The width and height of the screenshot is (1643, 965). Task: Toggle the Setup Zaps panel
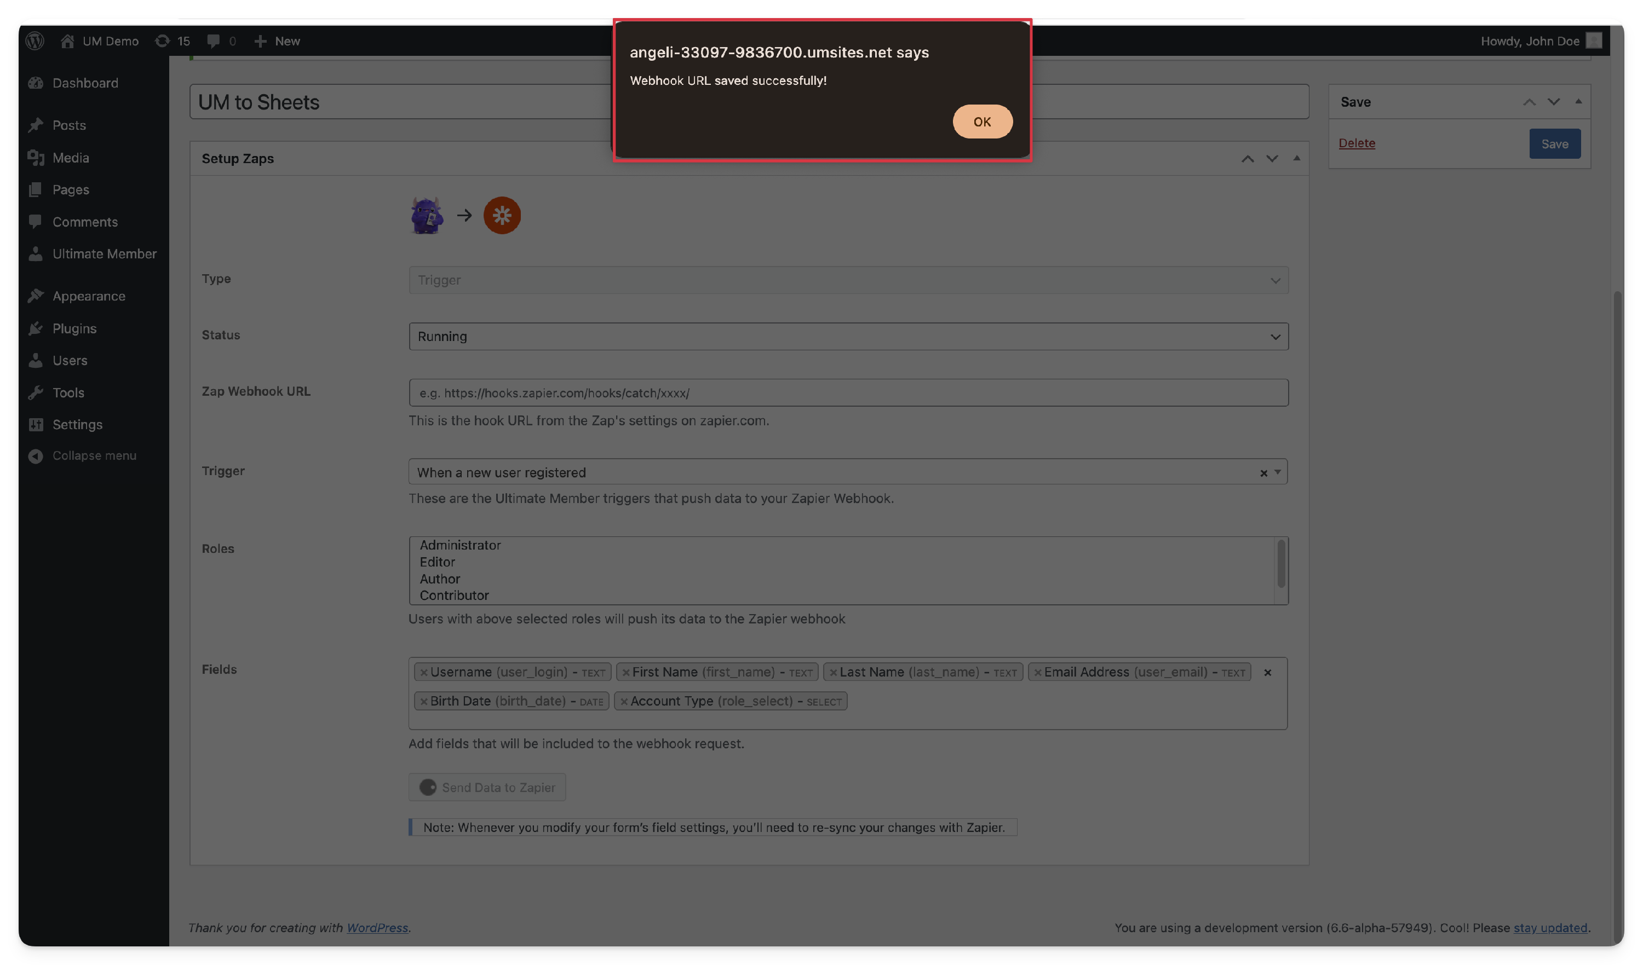coord(1296,158)
